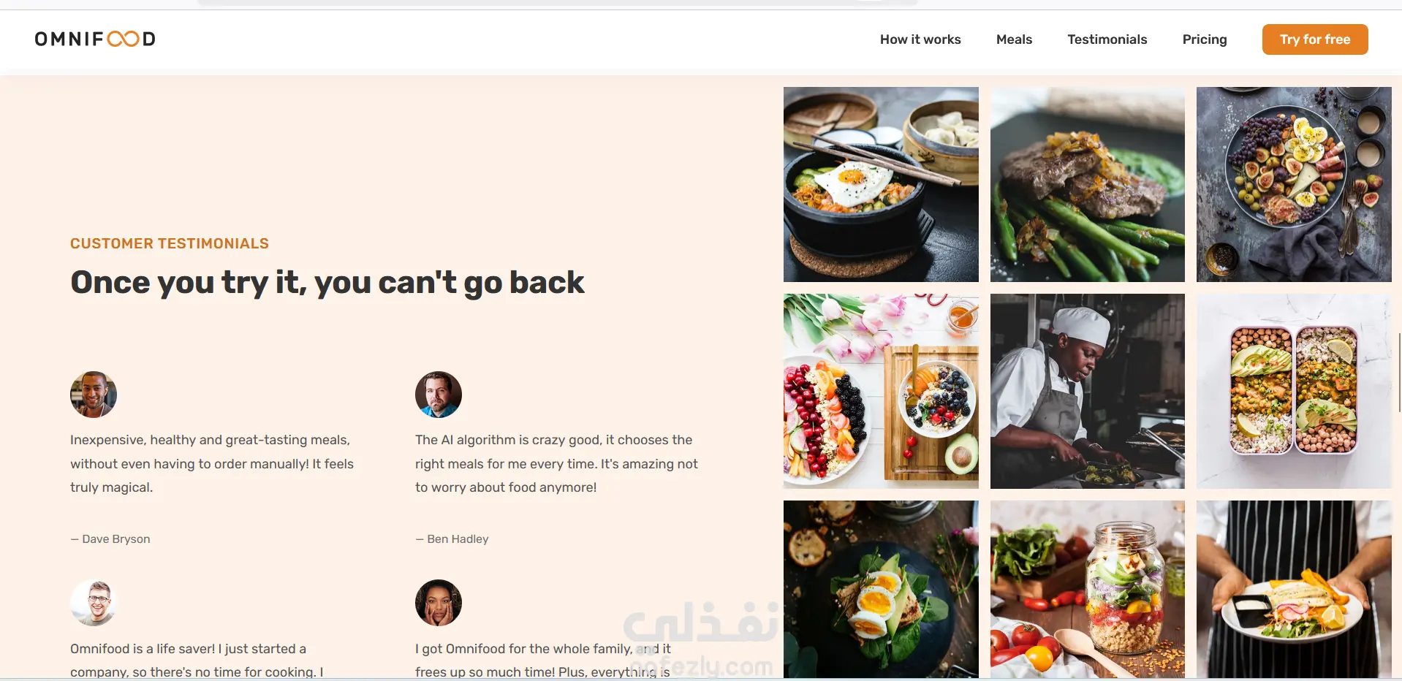Open the bibimbap bowl with egg photo

881,184
